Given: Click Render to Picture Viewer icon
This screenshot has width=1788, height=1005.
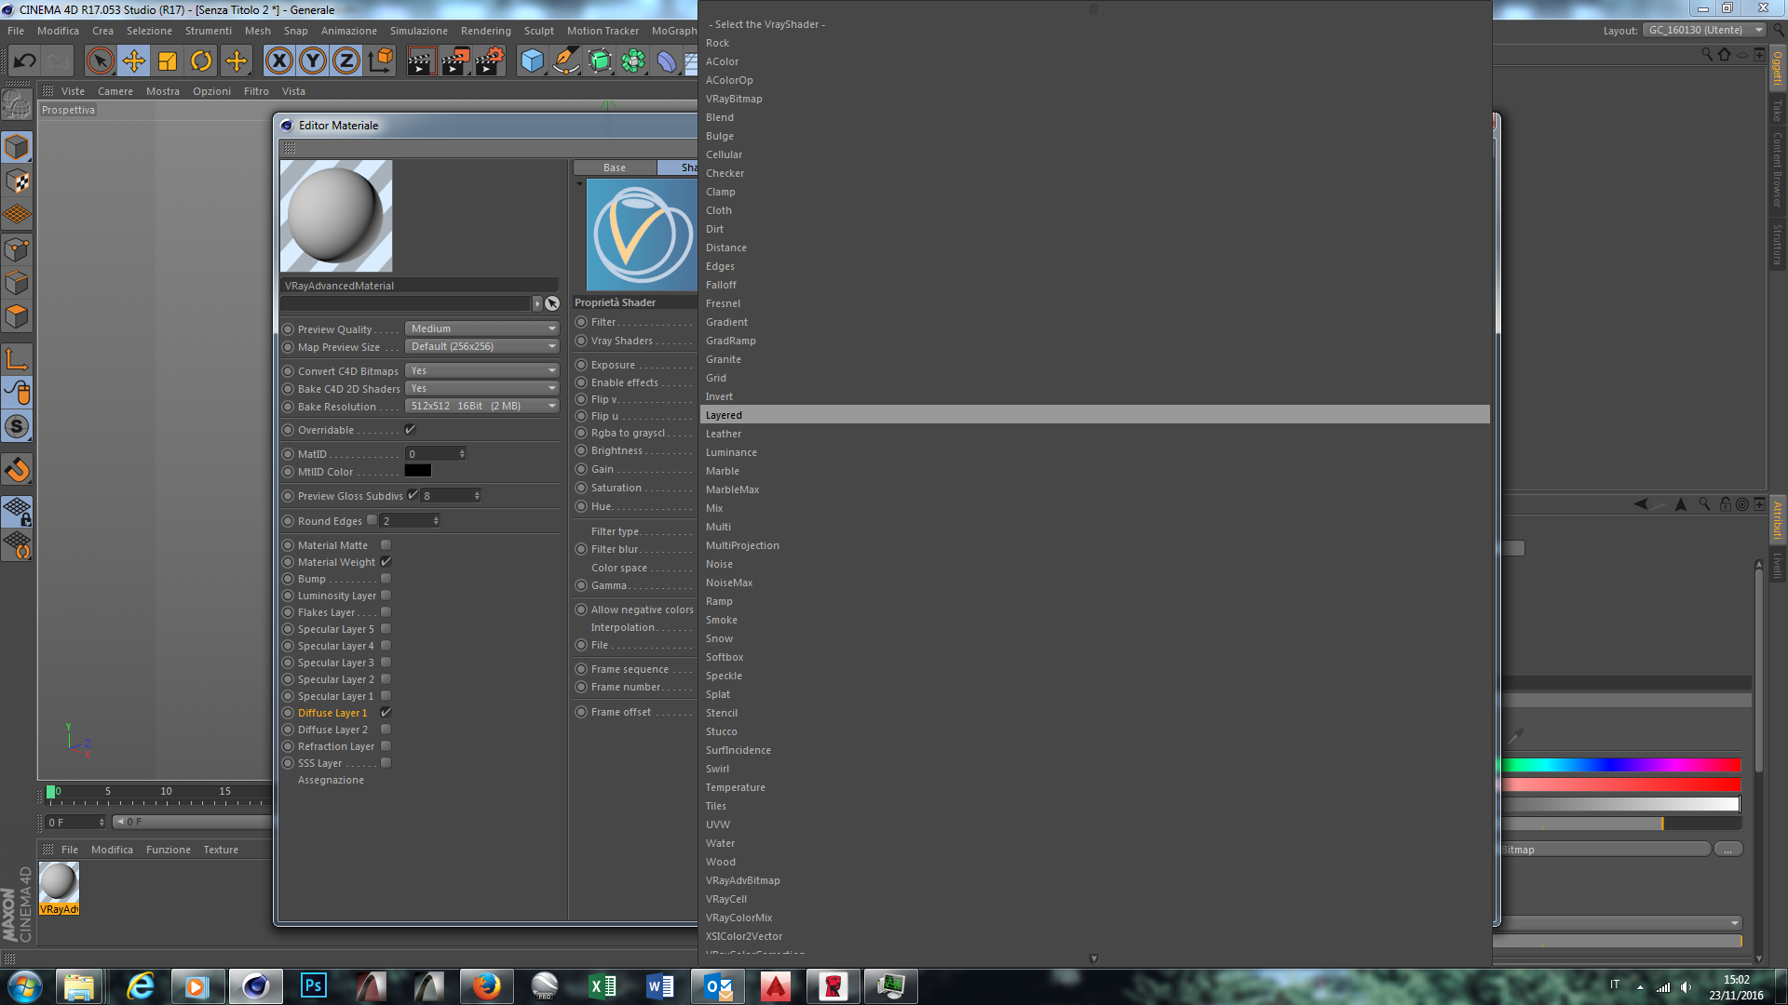Looking at the screenshot, I should (x=455, y=61).
